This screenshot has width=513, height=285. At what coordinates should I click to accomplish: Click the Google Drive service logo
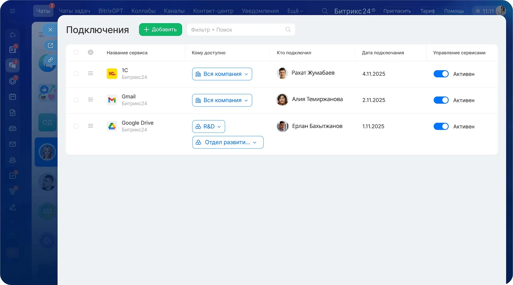pyautogui.click(x=112, y=126)
